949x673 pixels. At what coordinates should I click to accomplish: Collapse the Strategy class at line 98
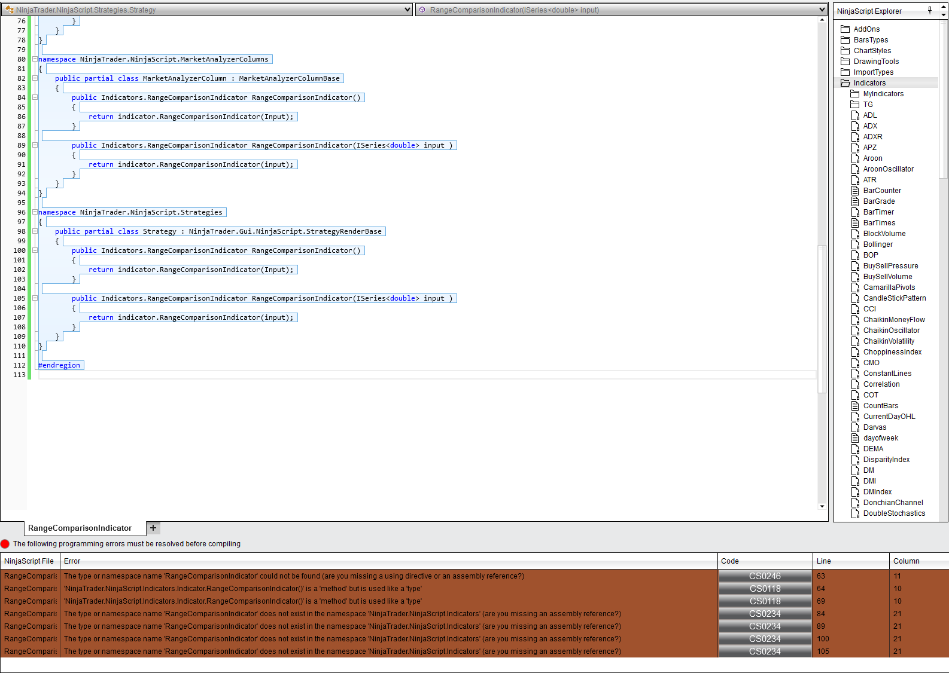(x=35, y=231)
